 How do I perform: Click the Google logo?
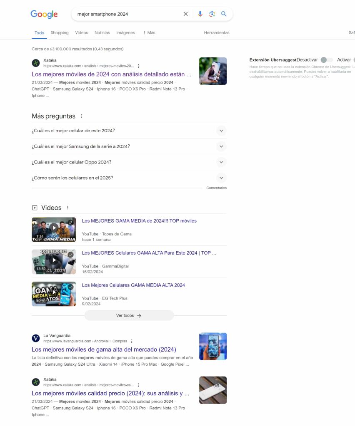(44, 14)
